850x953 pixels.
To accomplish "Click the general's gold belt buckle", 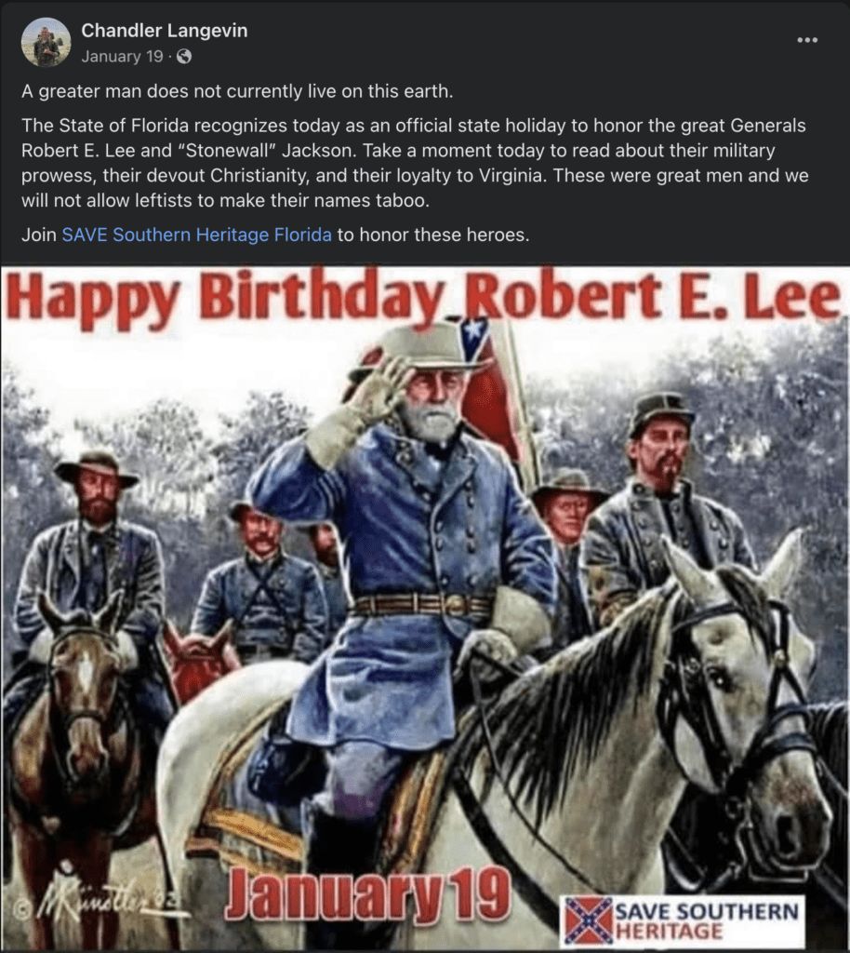I will click(x=459, y=605).
